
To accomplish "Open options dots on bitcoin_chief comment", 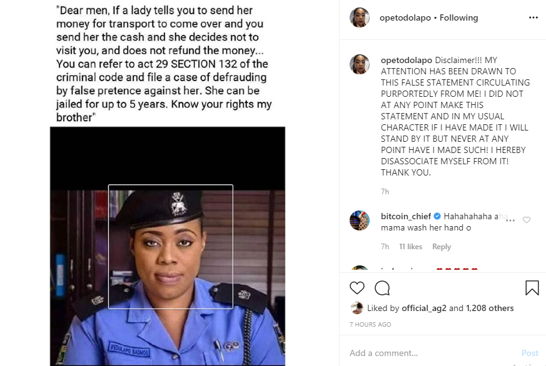I will tap(510, 220).
